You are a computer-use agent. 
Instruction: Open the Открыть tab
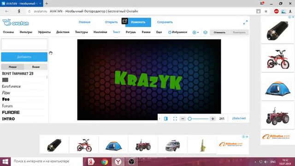[111, 22]
